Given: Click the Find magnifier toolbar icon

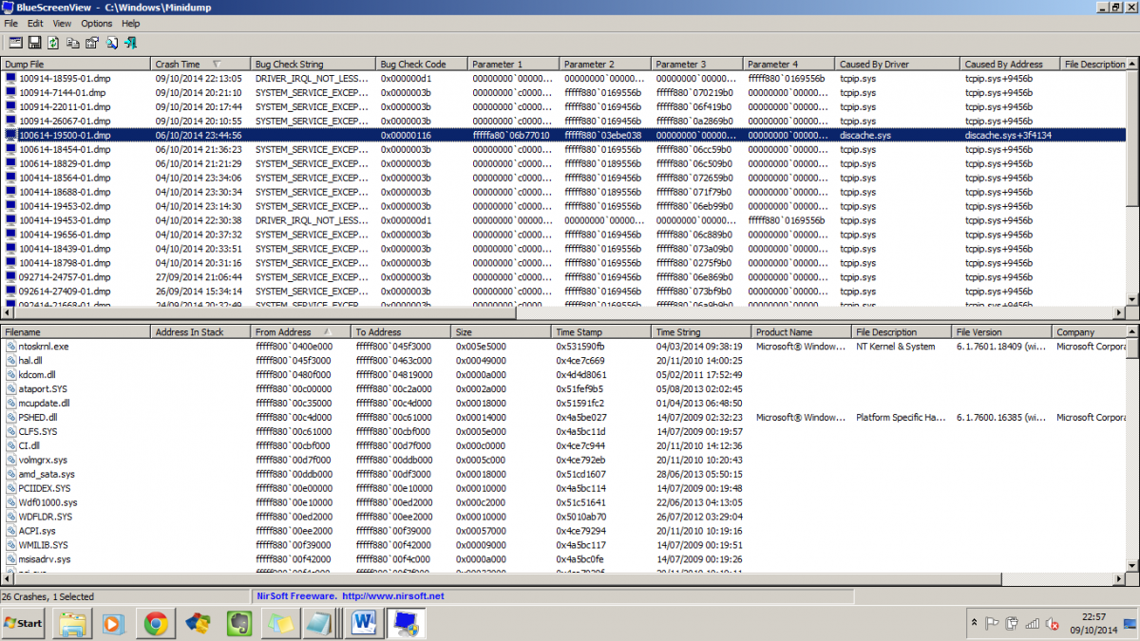Looking at the screenshot, I should click(112, 43).
